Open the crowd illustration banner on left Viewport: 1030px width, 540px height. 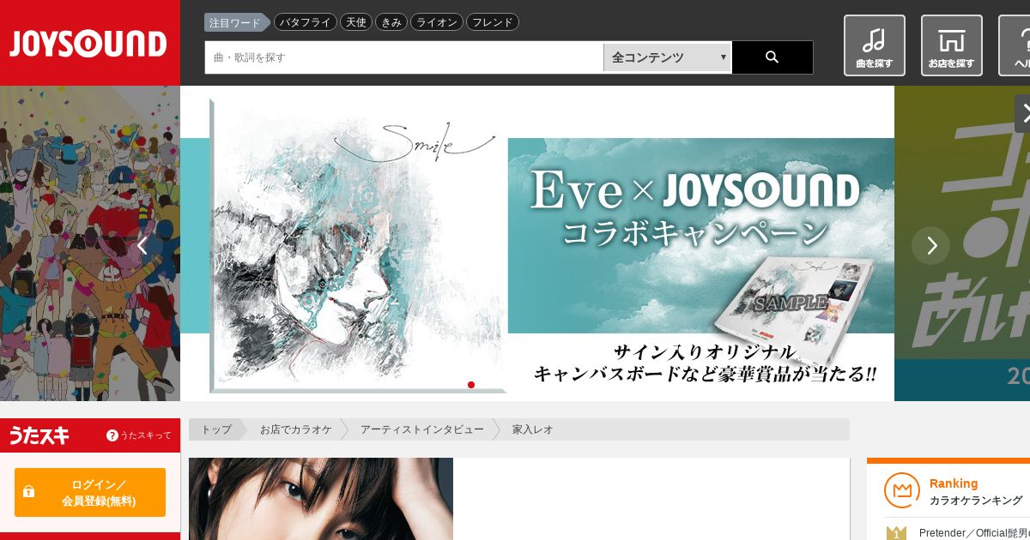pyautogui.click(x=90, y=243)
